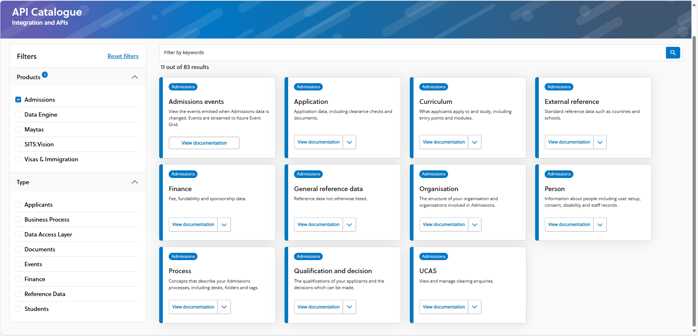Click the API Catalogue header title

[x=47, y=12]
